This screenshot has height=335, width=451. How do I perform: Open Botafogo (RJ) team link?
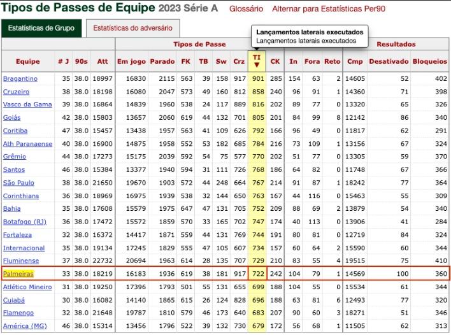(x=24, y=222)
